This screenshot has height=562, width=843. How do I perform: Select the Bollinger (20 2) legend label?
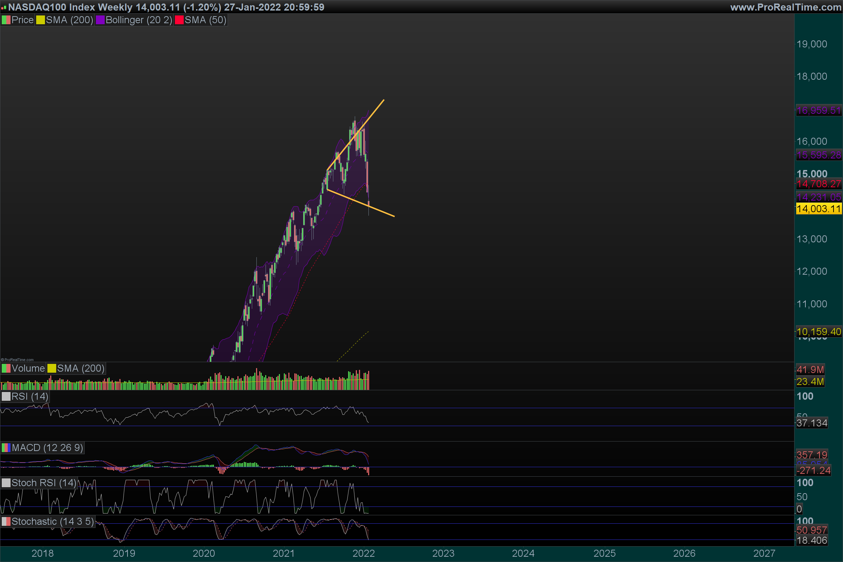tap(139, 20)
